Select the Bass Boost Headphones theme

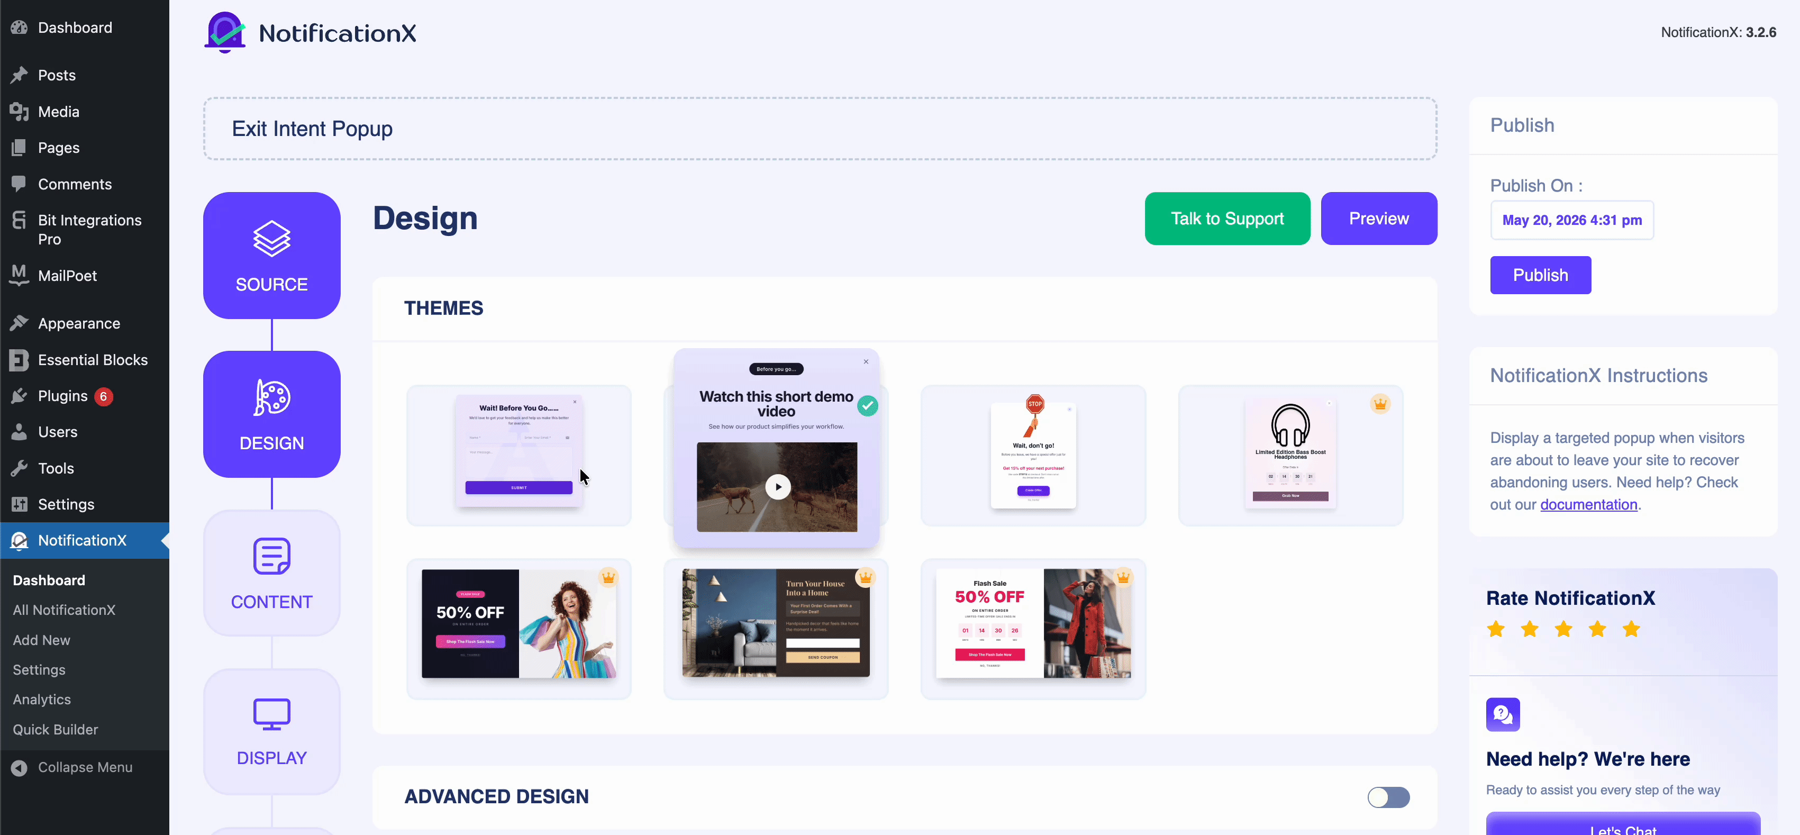(x=1290, y=455)
